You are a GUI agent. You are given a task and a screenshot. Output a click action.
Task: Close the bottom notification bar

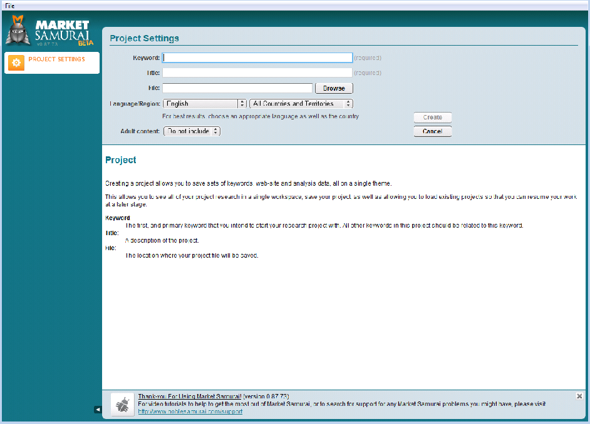click(x=579, y=396)
